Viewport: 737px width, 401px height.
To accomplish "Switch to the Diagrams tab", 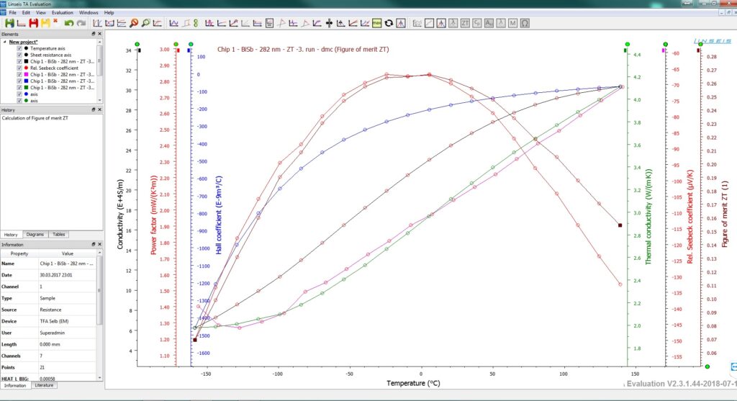I will [x=35, y=234].
